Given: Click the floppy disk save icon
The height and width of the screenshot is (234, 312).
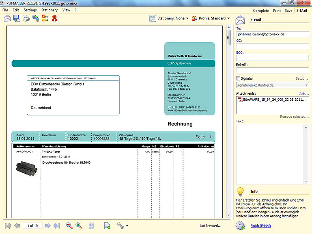Looking at the screenshot, I should tap(17, 19).
